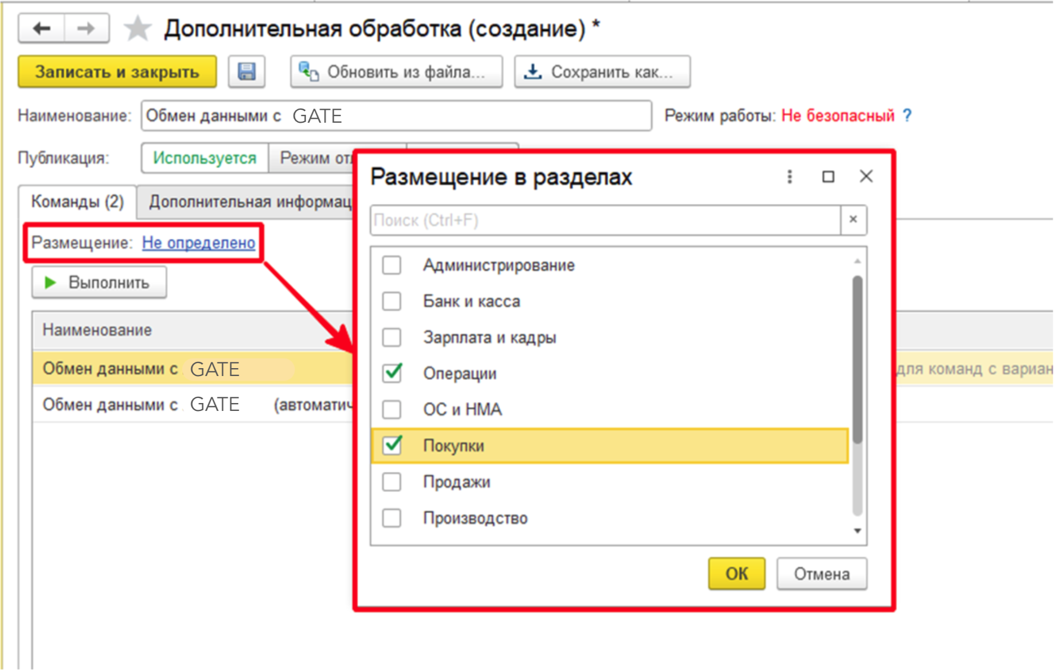The width and height of the screenshot is (1061, 671).
Task: Enable the Администрирование checkbox
Action: (x=391, y=265)
